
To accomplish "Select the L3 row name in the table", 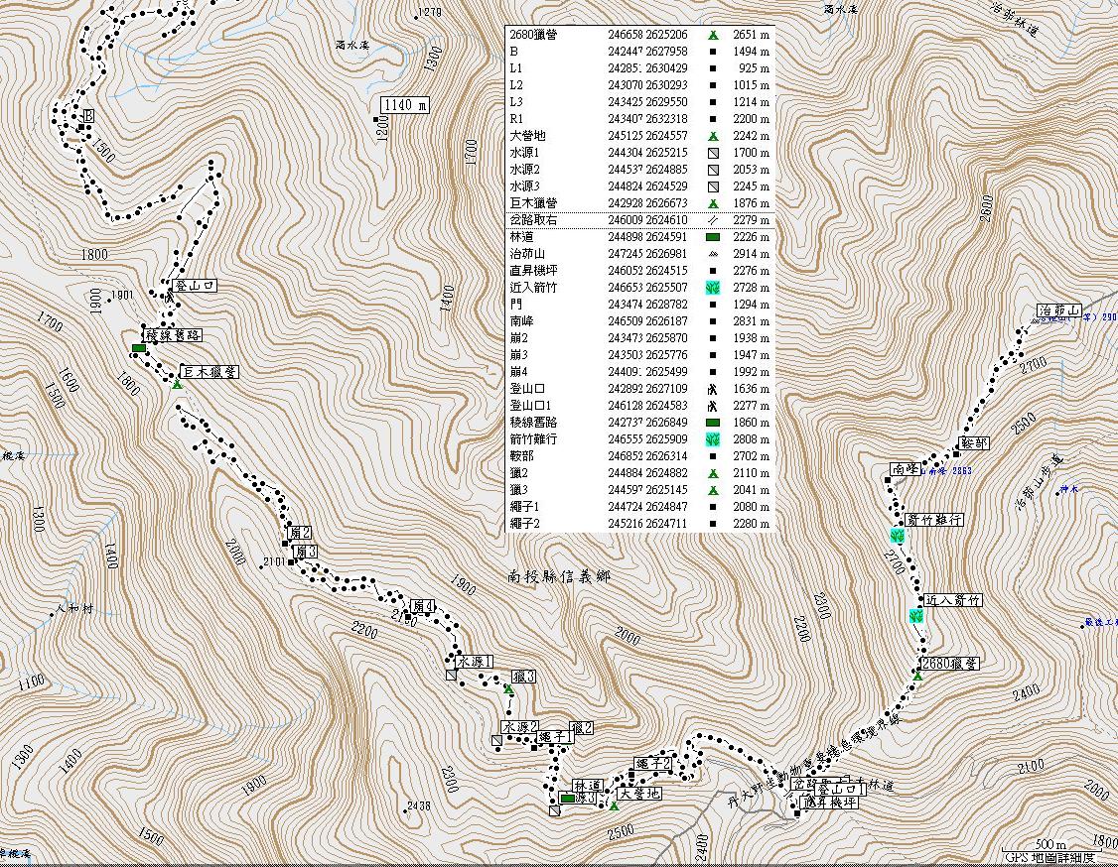I will pyautogui.click(x=516, y=102).
